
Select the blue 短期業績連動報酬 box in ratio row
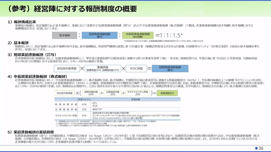(100, 35)
